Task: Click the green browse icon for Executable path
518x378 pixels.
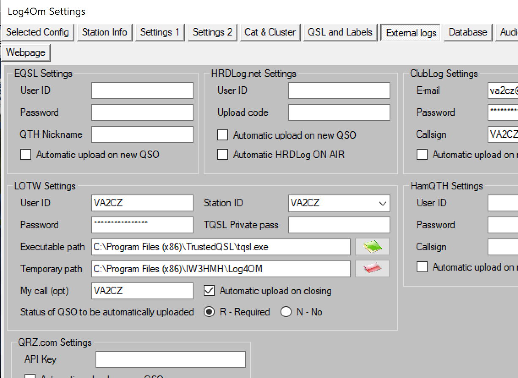Action: [372, 247]
